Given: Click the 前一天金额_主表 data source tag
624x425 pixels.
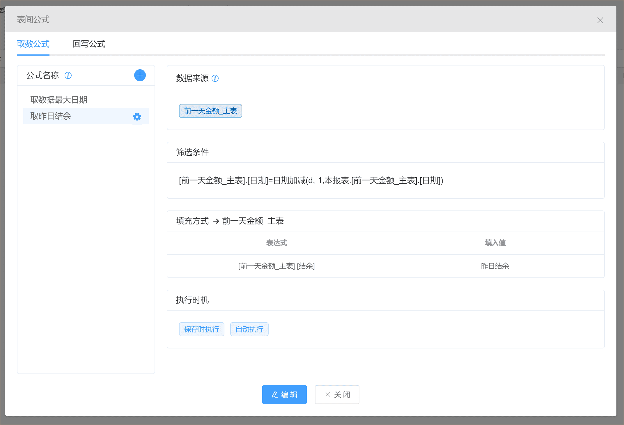Looking at the screenshot, I should click(210, 111).
